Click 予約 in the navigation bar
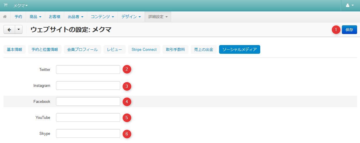 click(18, 17)
